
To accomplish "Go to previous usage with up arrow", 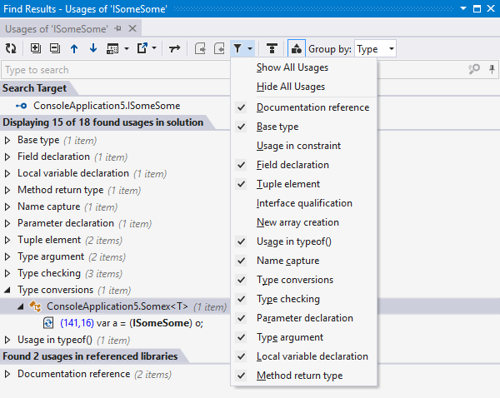I will (74, 49).
